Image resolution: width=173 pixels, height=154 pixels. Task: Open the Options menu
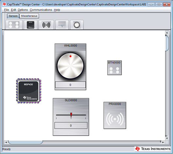point(23,10)
